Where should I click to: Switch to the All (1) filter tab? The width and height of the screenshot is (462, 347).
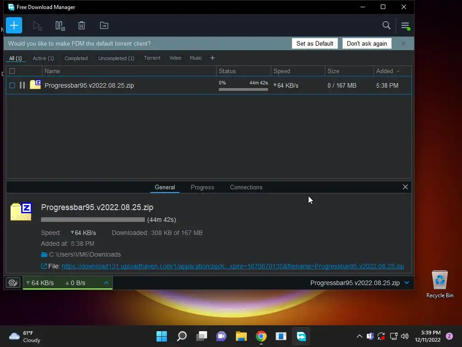(16, 58)
